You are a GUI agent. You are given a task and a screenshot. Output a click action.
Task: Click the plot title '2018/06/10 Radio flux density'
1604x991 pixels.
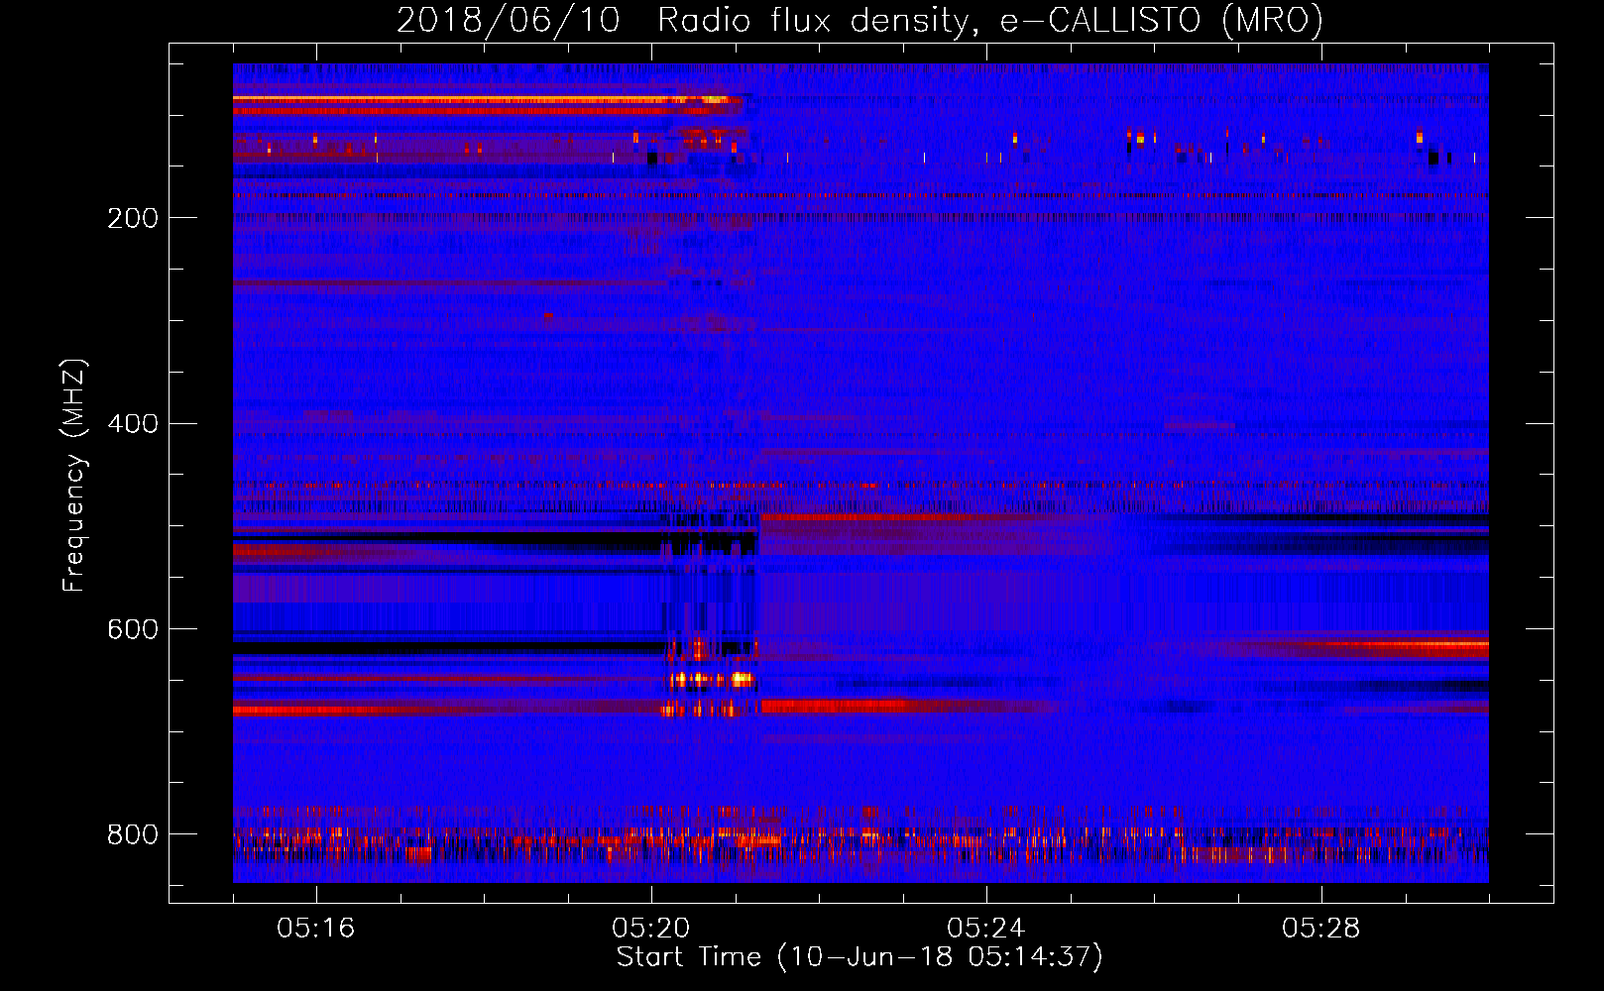click(x=859, y=21)
